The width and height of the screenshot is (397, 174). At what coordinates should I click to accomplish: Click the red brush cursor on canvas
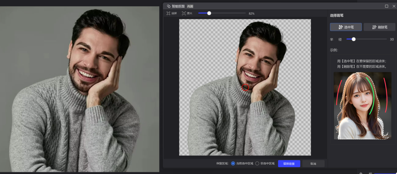click(x=246, y=87)
